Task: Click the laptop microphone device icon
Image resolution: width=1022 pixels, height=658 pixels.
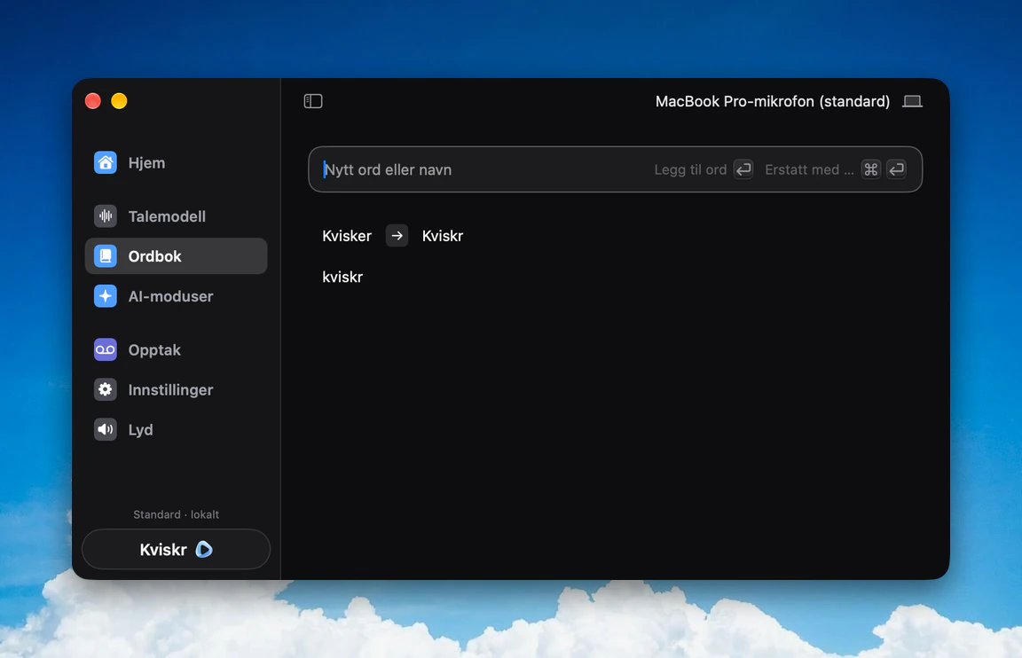Action: 912,101
